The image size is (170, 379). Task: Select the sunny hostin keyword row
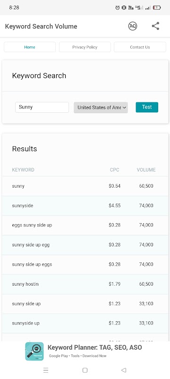point(85,284)
